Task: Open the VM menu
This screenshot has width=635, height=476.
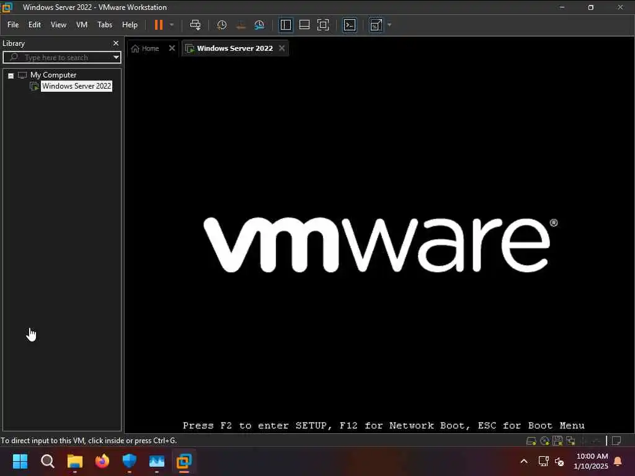Action: pos(82,25)
